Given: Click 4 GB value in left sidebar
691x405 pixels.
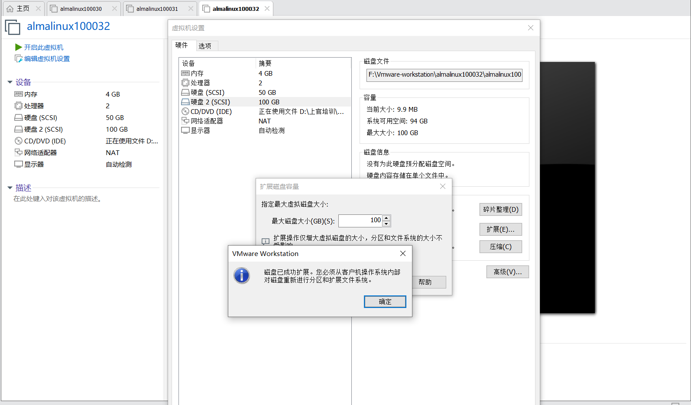Looking at the screenshot, I should tap(113, 94).
